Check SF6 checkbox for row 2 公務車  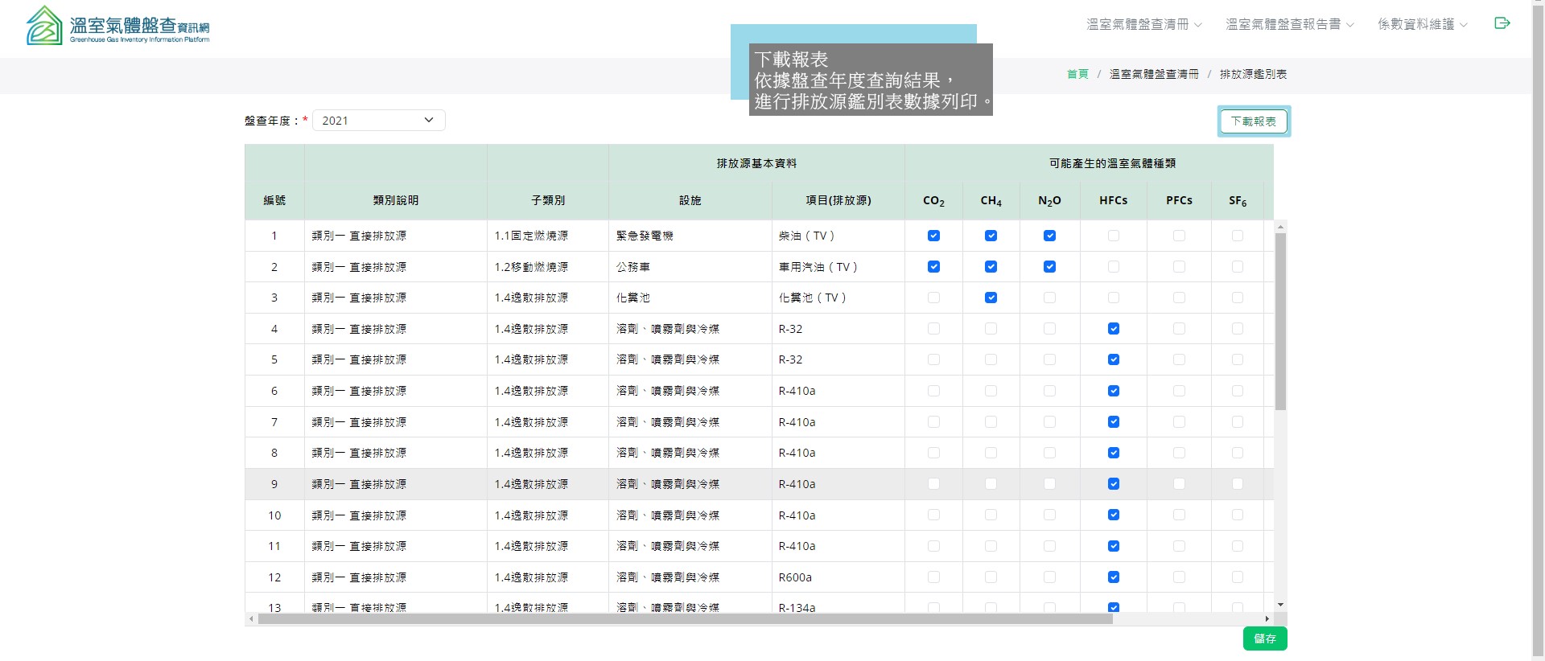1238,267
